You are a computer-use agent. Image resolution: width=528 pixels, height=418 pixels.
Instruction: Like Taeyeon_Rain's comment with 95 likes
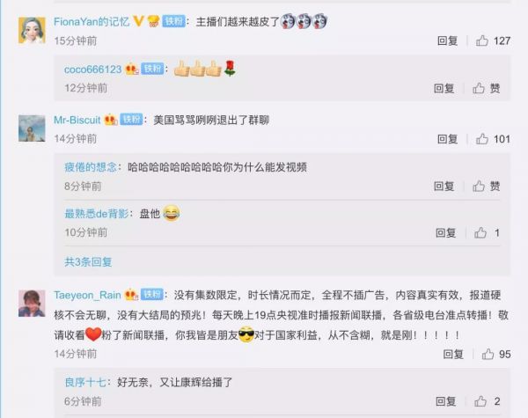pyautogui.click(x=488, y=354)
